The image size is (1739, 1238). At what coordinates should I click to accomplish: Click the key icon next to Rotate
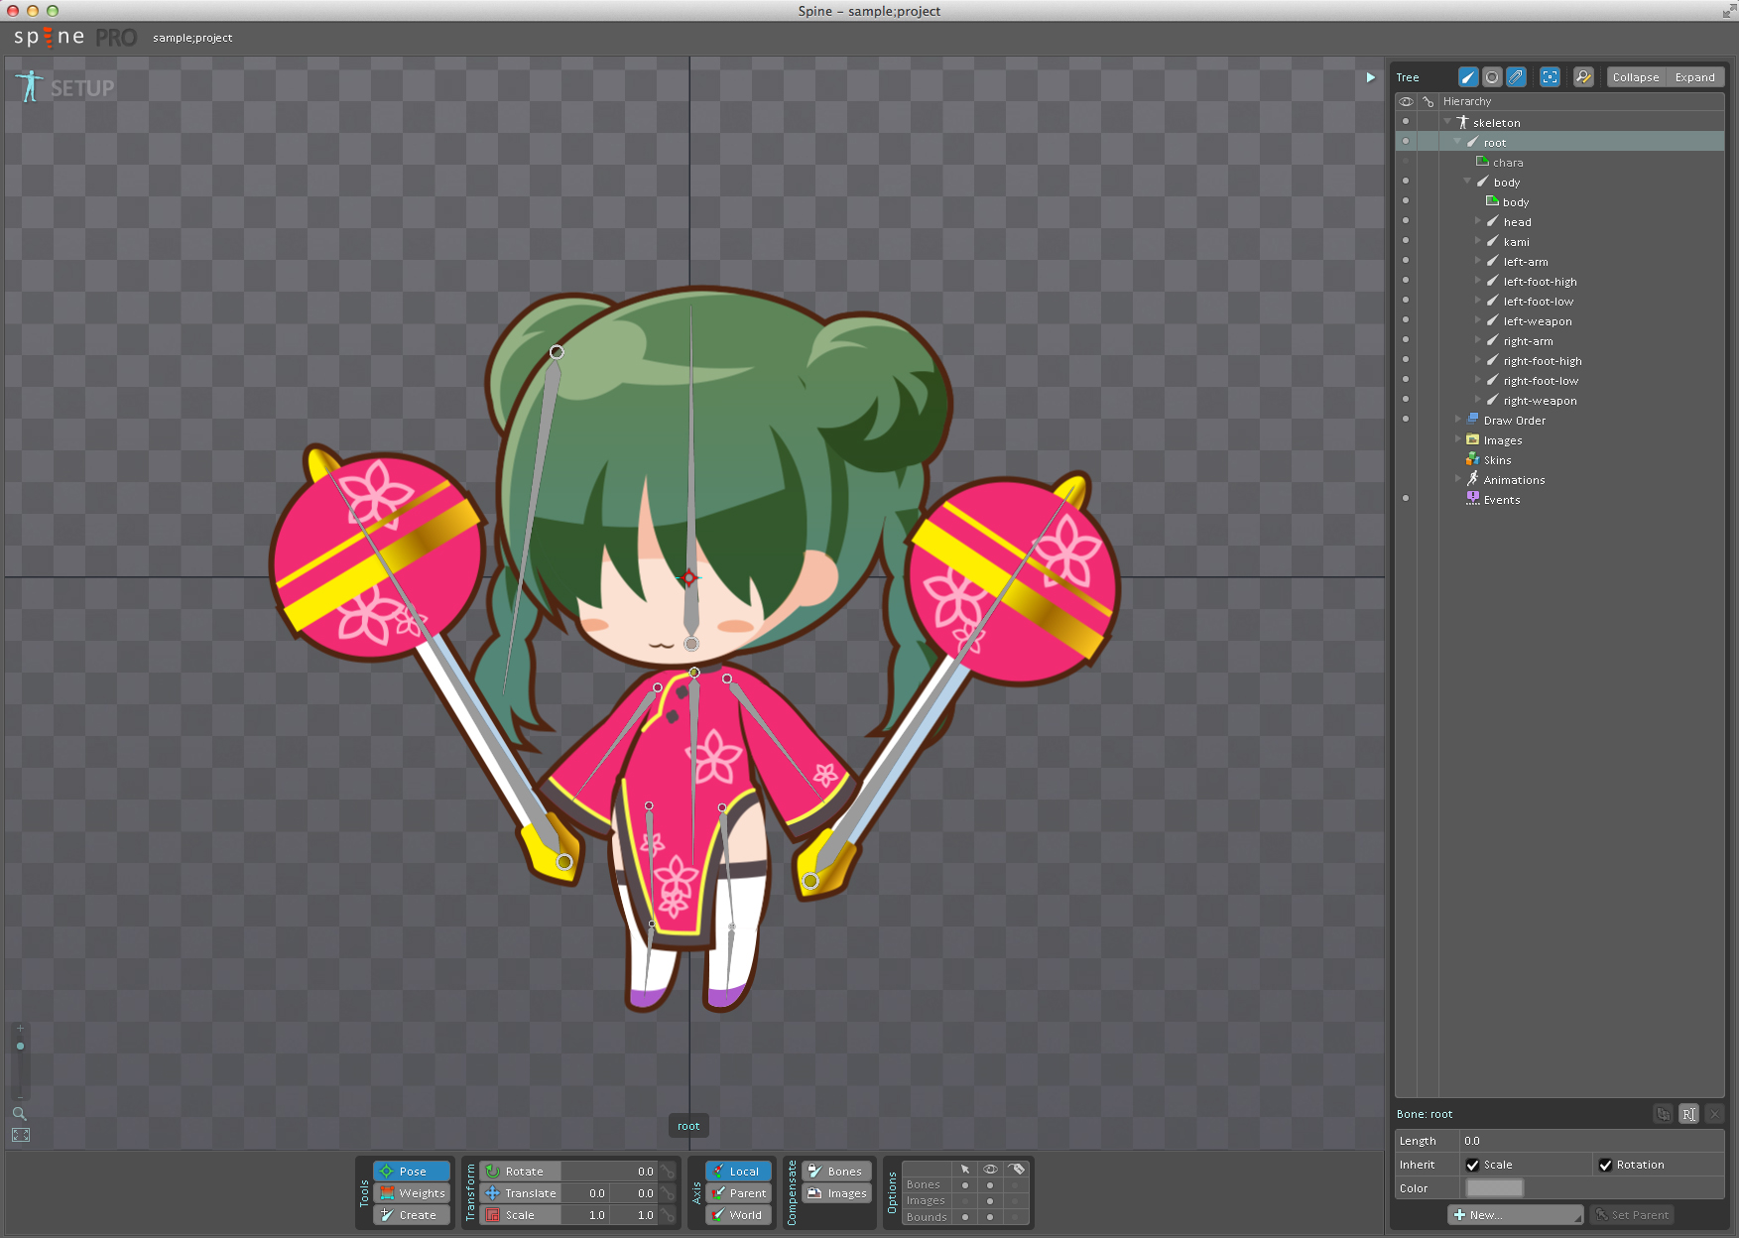[669, 1172]
